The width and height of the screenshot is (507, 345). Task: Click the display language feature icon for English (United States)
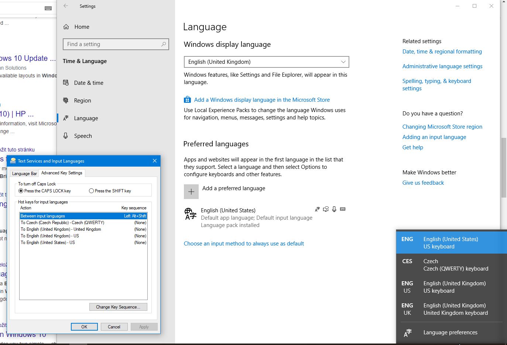click(317, 209)
